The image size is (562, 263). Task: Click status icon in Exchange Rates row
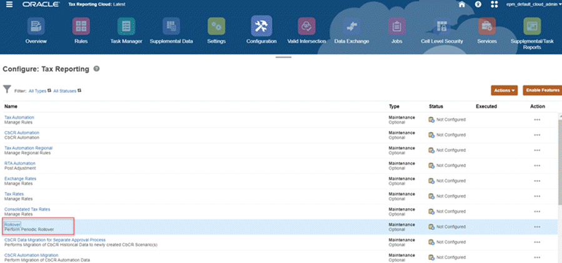[x=431, y=181]
